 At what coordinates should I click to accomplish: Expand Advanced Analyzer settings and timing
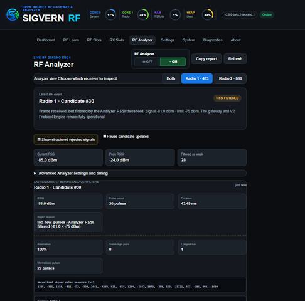point(140,173)
